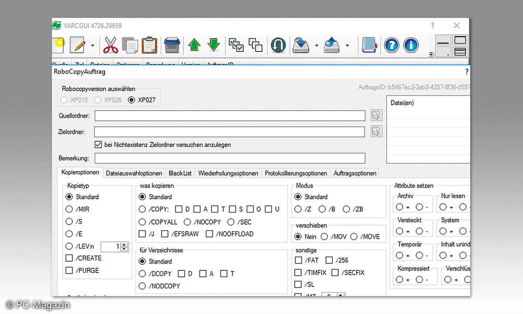Image resolution: width=523 pixels, height=314 pixels.
Task: Enable the /CREATE checkbox
Action: [x=69, y=258]
